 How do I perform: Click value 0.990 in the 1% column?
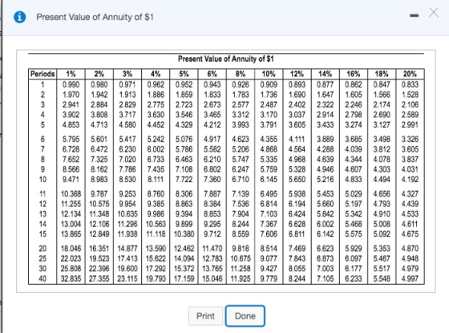[x=71, y=84]
